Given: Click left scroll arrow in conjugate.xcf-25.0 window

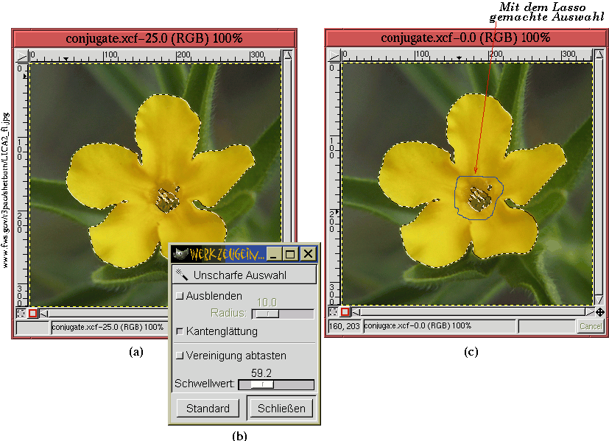Looking at the screenshot, I should (x=43, y=313).
